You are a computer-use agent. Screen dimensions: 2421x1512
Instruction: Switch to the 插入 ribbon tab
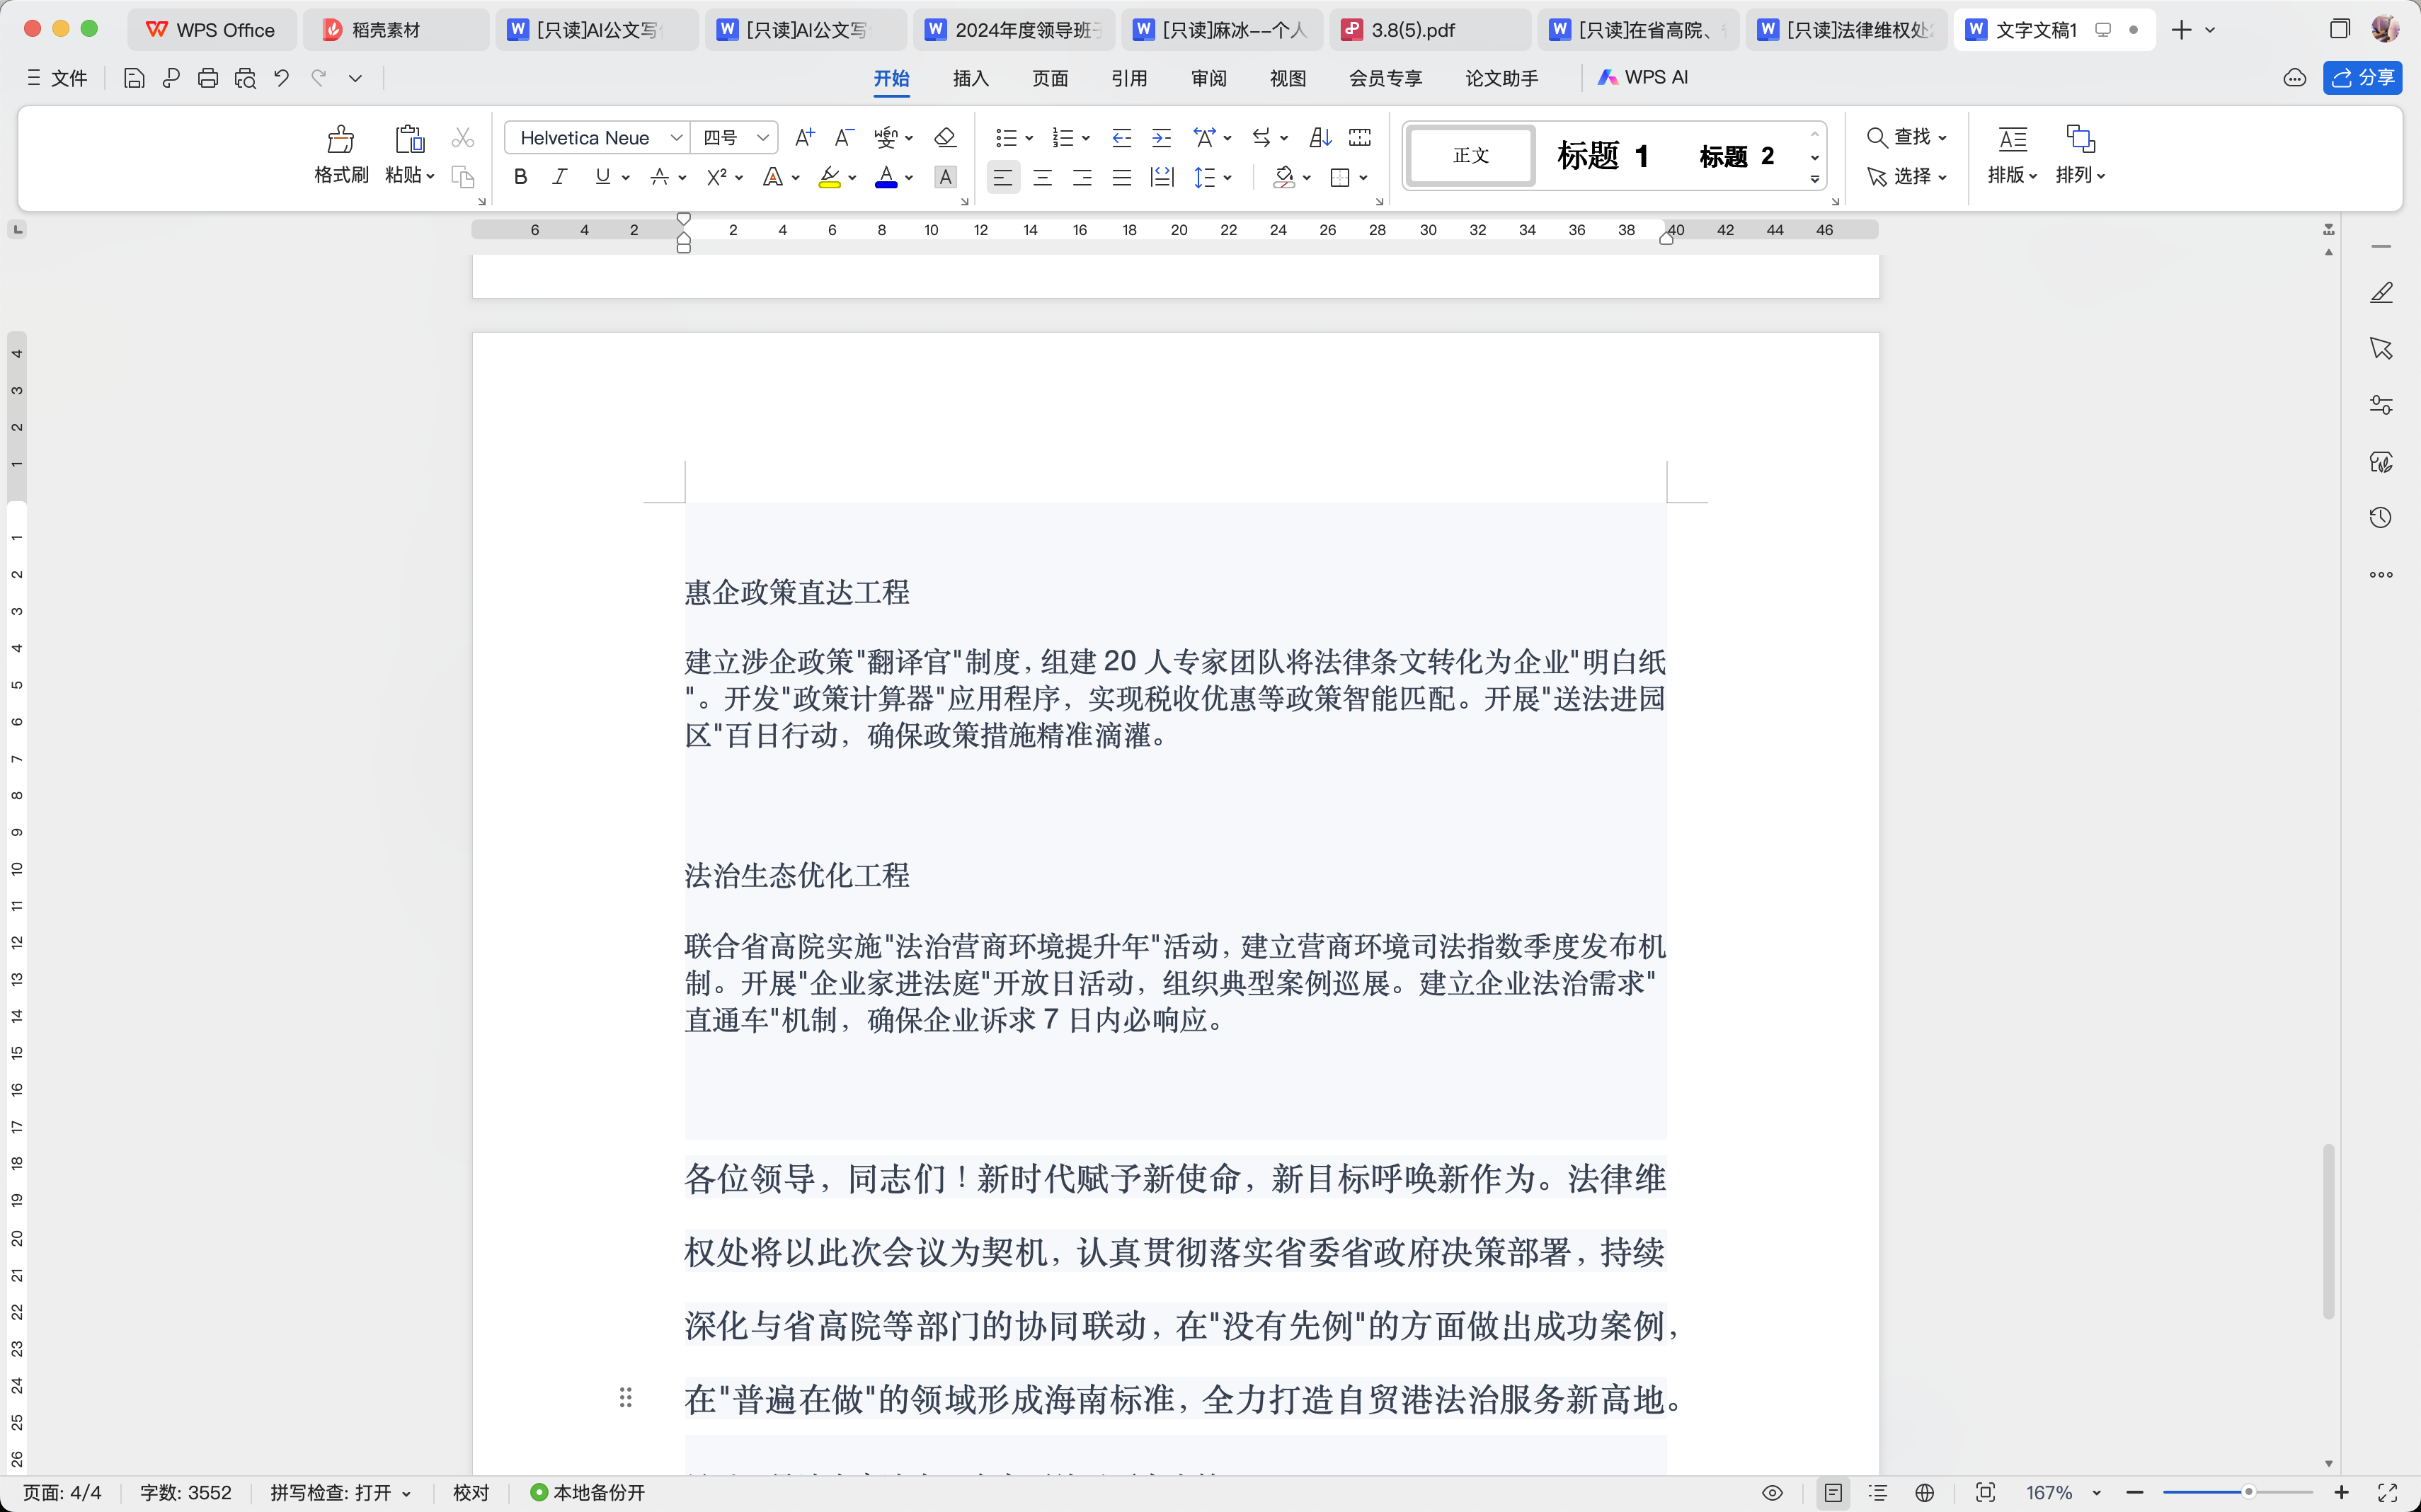[970, 78]
